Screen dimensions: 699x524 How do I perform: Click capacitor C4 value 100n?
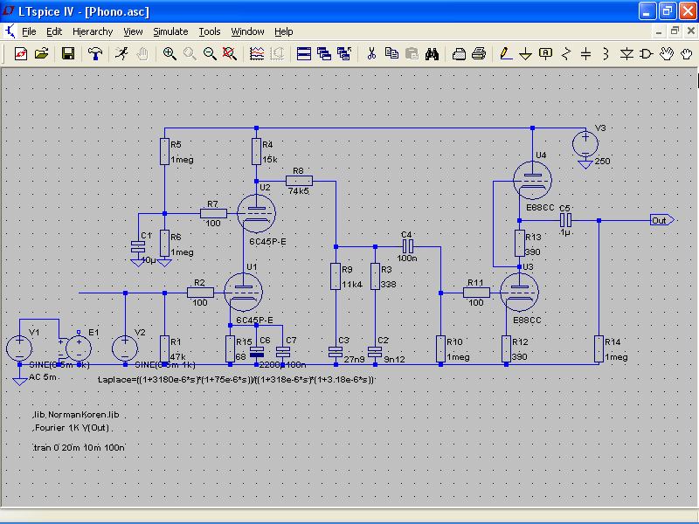click(x=407, y=258)
